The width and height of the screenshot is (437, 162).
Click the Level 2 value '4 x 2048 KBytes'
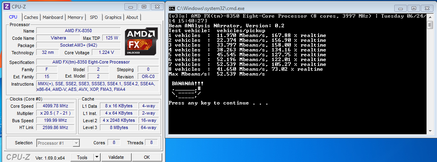[119, 120]
